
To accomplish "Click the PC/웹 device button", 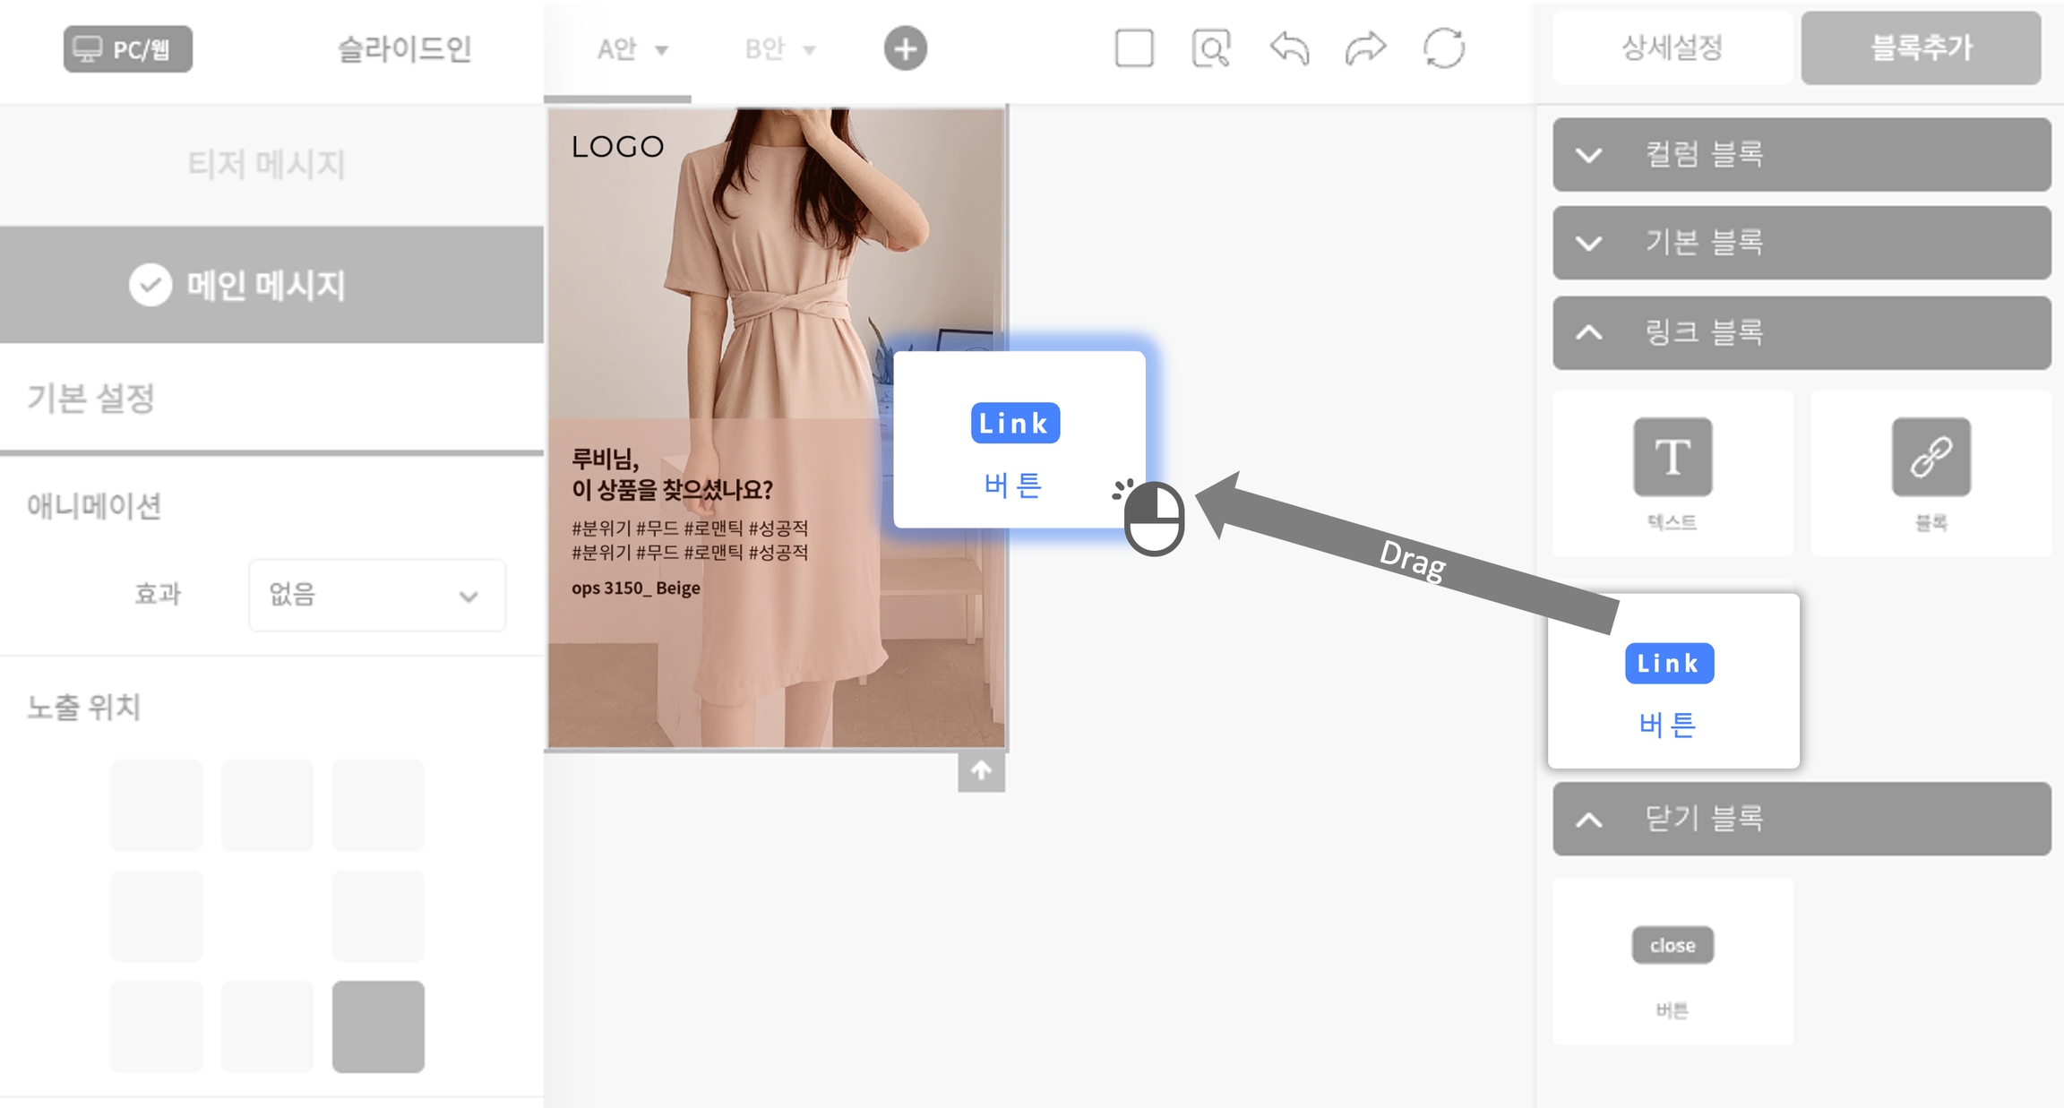I will coord(128,49).
